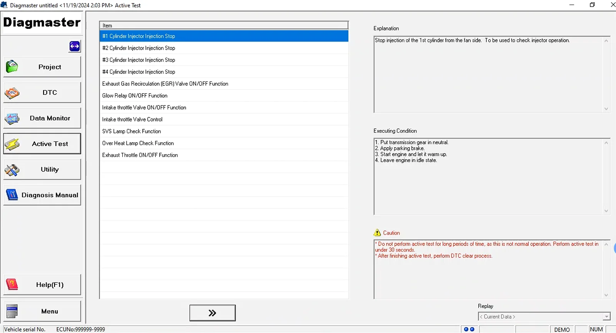This screenshot has height=333, width=616.
Task: Click the Caution text about DTC clear process
Action: click(x=434, y=256)
